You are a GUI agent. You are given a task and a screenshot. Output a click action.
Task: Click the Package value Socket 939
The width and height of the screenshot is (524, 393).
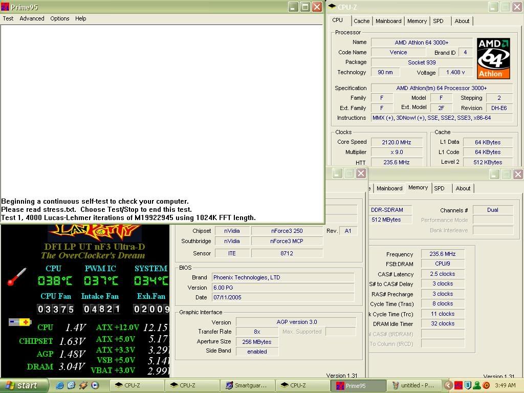coord(422,62)
